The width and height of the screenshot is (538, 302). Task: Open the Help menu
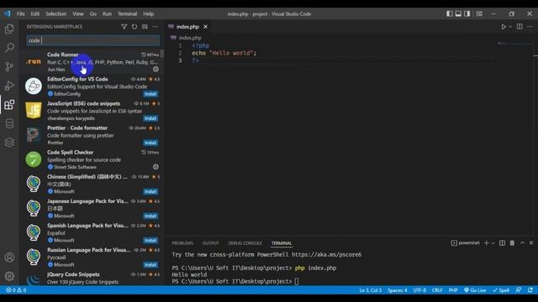(148, 13)
